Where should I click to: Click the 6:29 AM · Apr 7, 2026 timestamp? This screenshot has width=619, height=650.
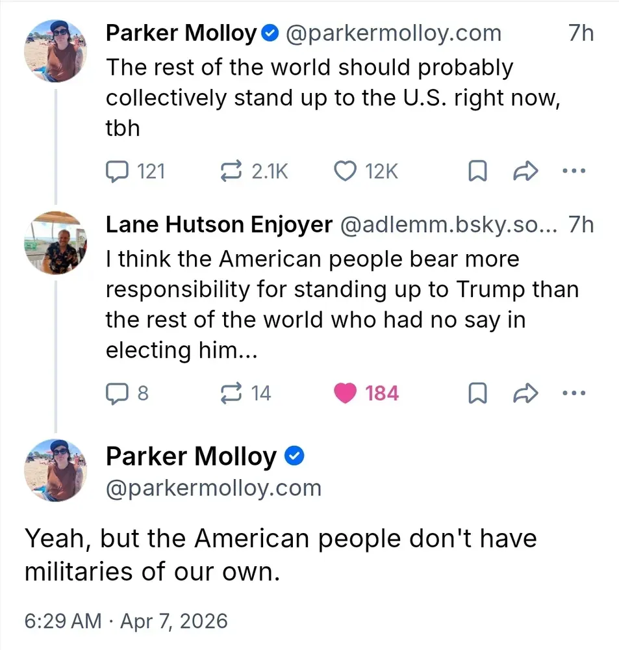point(126,621)
